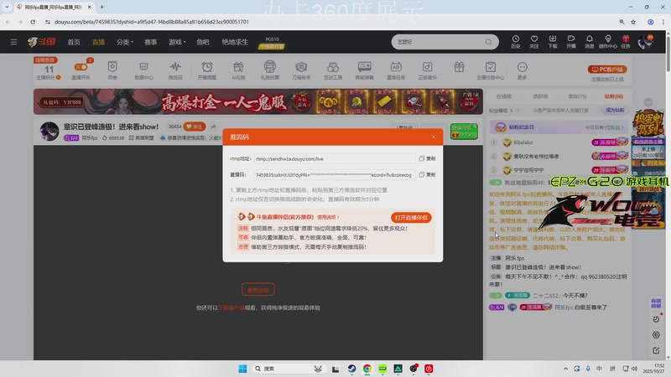671x377 pixels.
Task: Click the 直播码 stream code field
Action: 334,175
